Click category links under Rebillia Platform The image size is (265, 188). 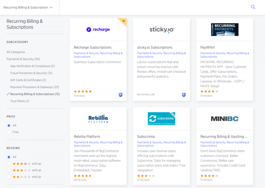(98, 144)
